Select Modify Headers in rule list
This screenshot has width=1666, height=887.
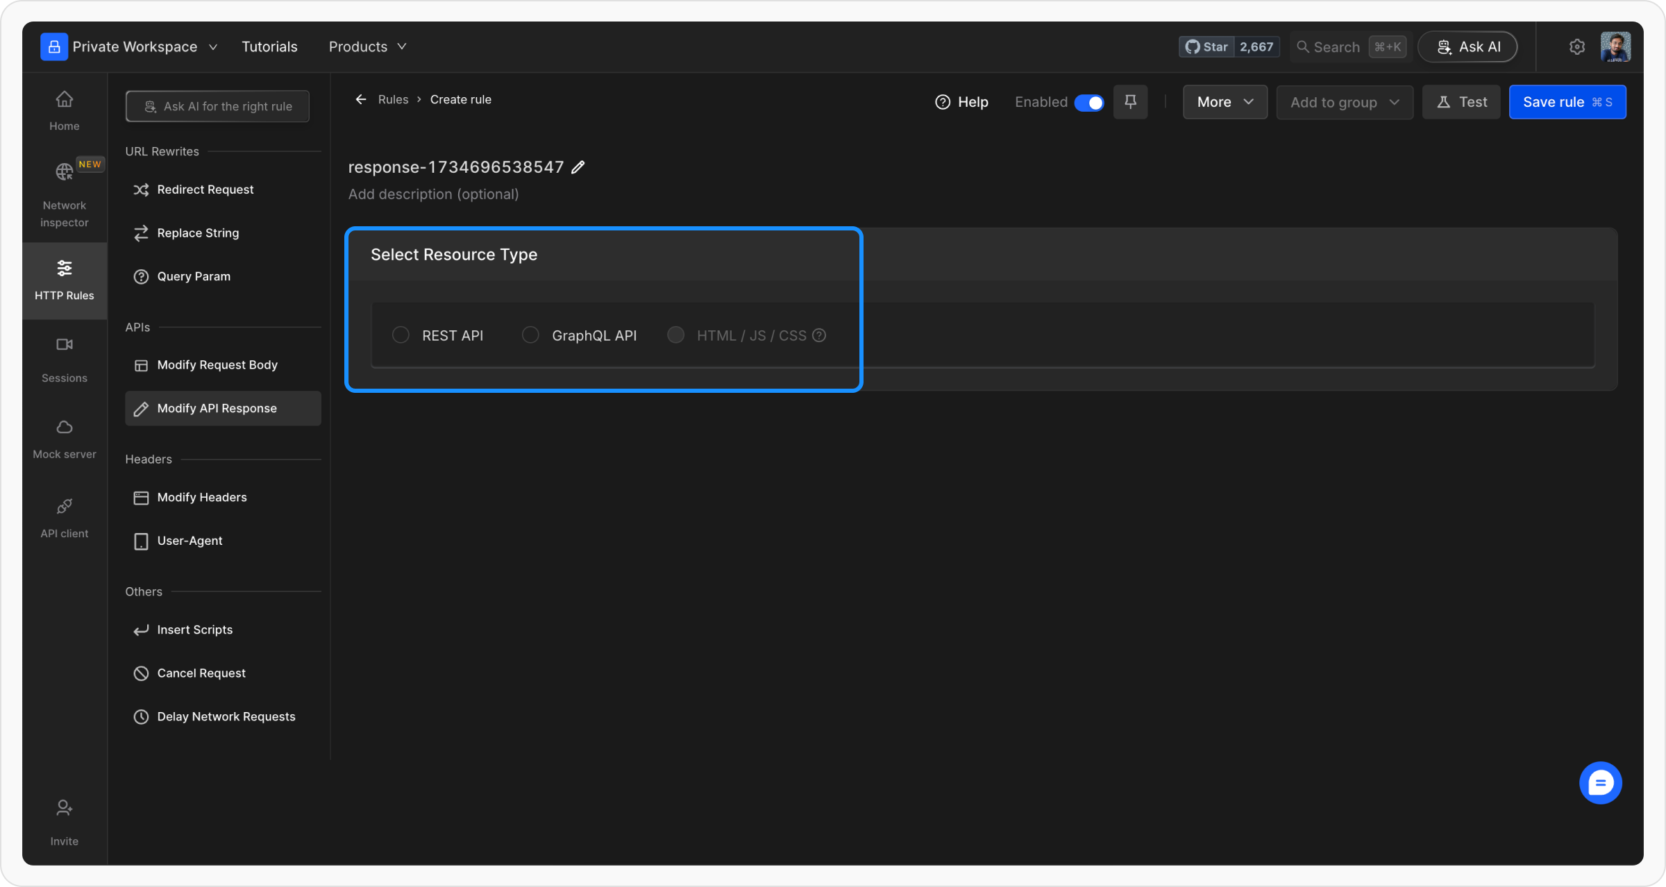pos(202,497)
